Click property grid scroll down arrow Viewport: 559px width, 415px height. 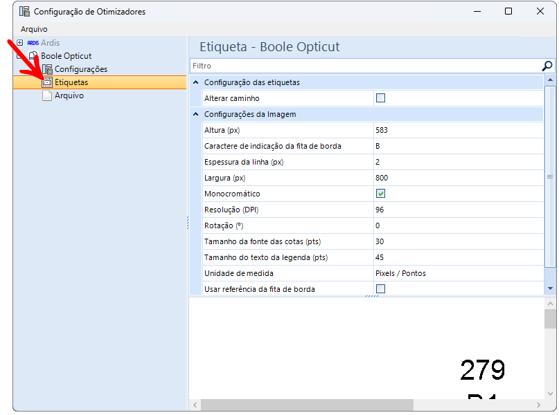[x=550, y=288]
